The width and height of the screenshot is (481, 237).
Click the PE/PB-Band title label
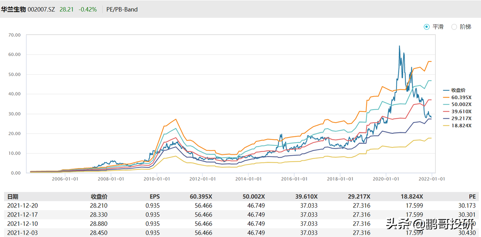pos(122,9)
